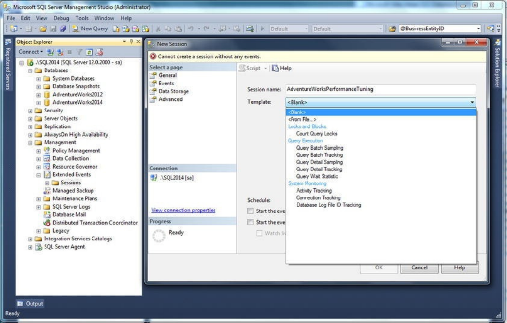Click the Session name input field
507x323 pixels.
(x=380, y=89)
